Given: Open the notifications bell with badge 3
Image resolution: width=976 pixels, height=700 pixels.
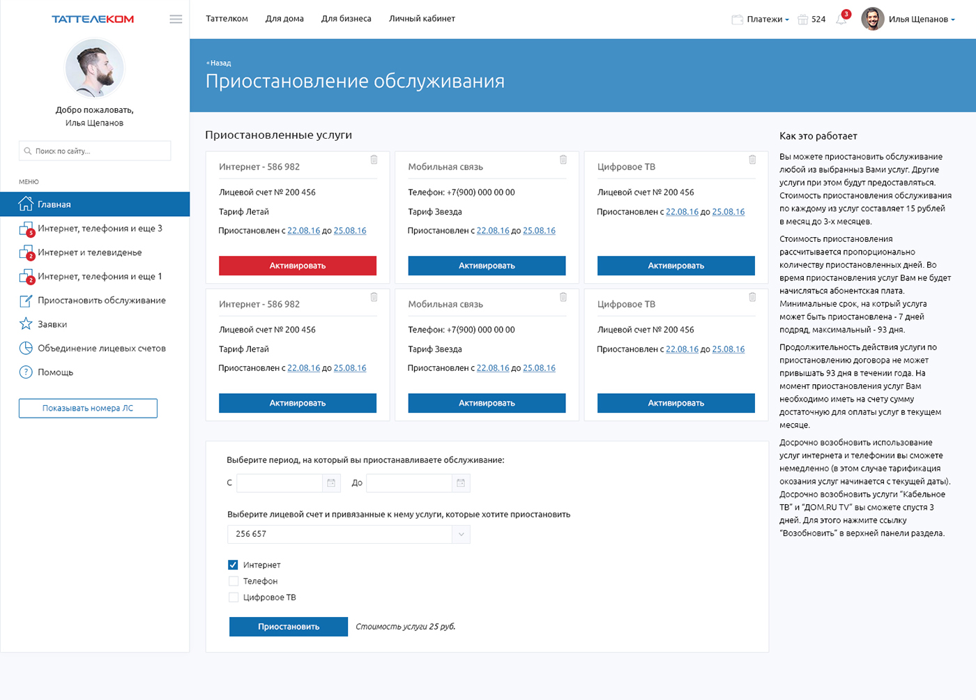Looking at the screenshot, I should pos(842,18).
